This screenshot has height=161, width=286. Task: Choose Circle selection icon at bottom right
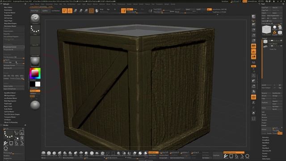(247, 156)
